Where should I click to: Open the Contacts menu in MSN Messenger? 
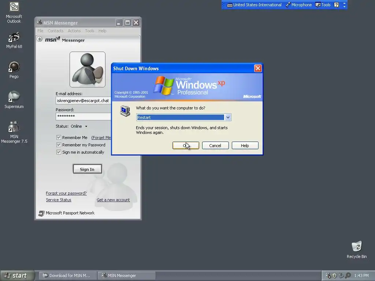click(56, 31)
